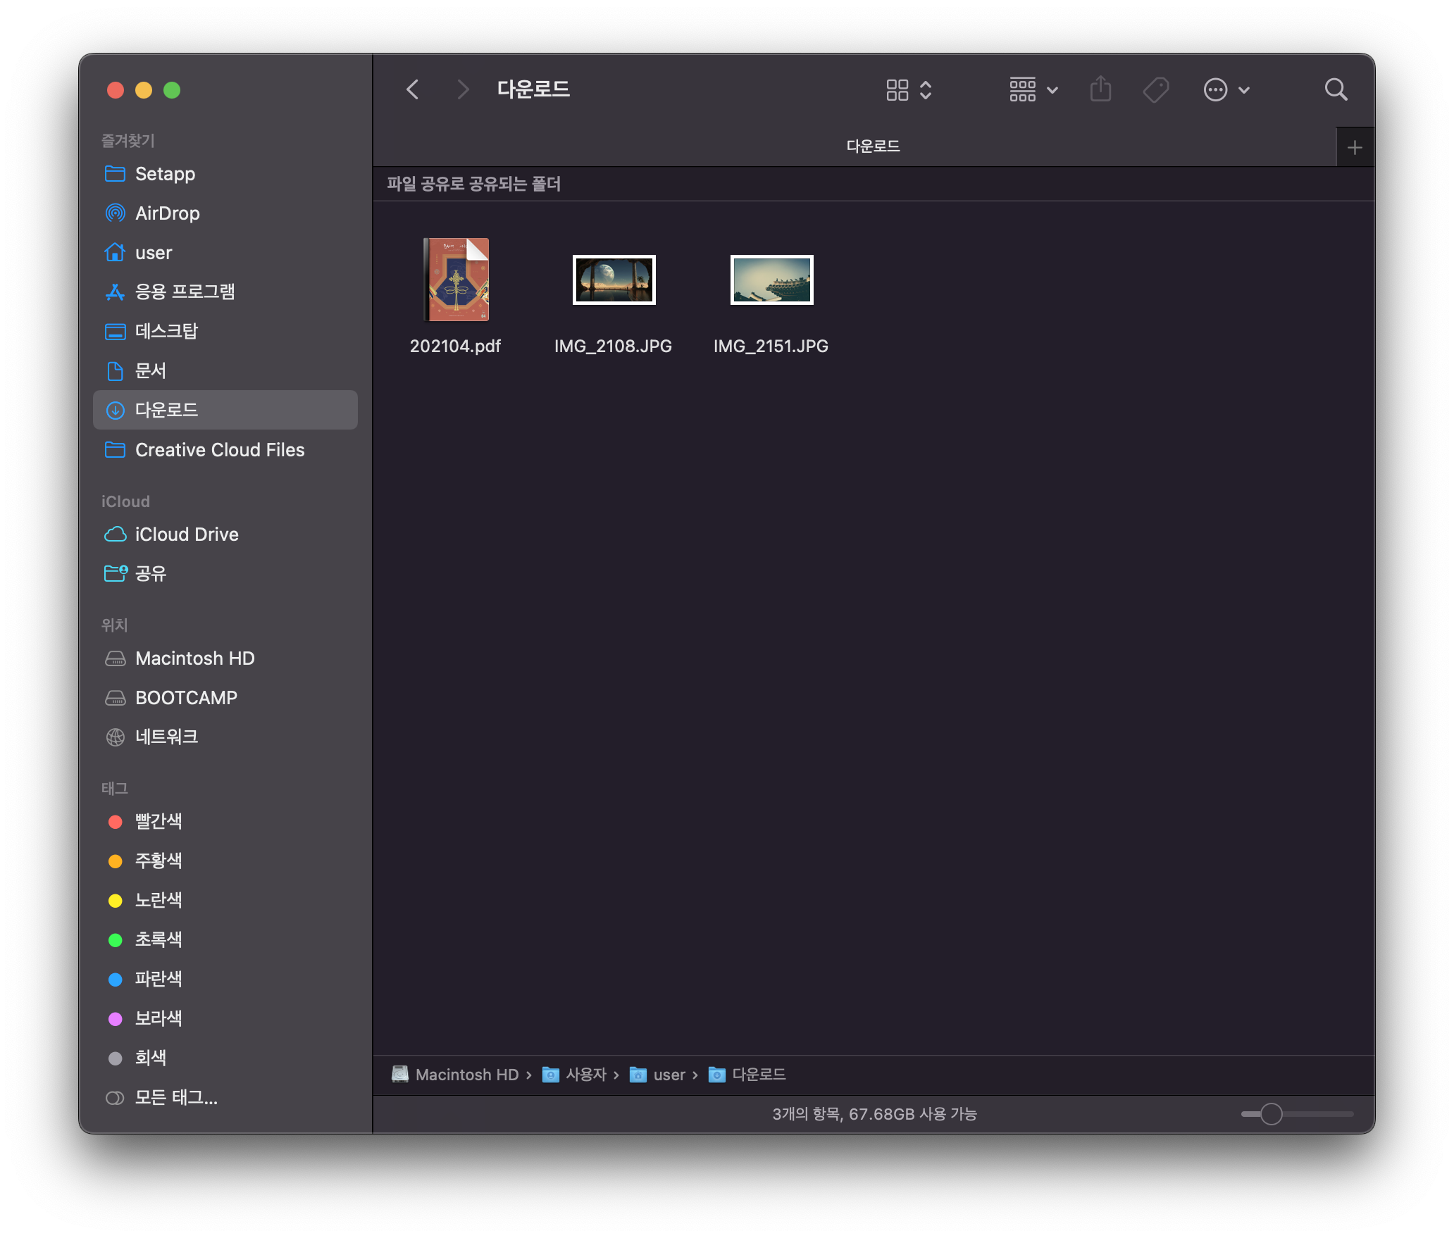Click user folder in path bar
Image resolution: width=1454 pixels, height=1238 pixels.
coord(668,1075)
